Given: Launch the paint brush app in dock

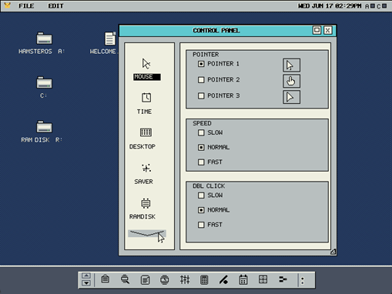Looking at the screenshot, I should 223,279.
